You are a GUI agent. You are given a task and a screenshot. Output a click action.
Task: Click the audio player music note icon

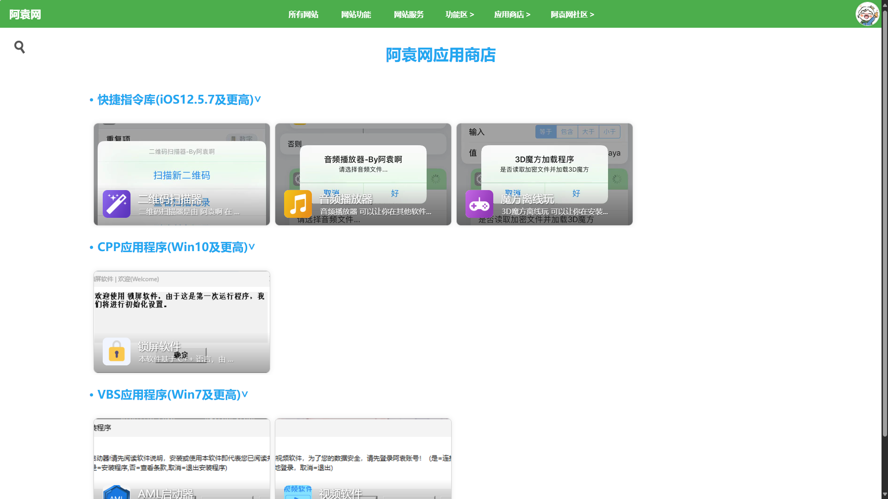pyautogui.click(x=298, y=204)
